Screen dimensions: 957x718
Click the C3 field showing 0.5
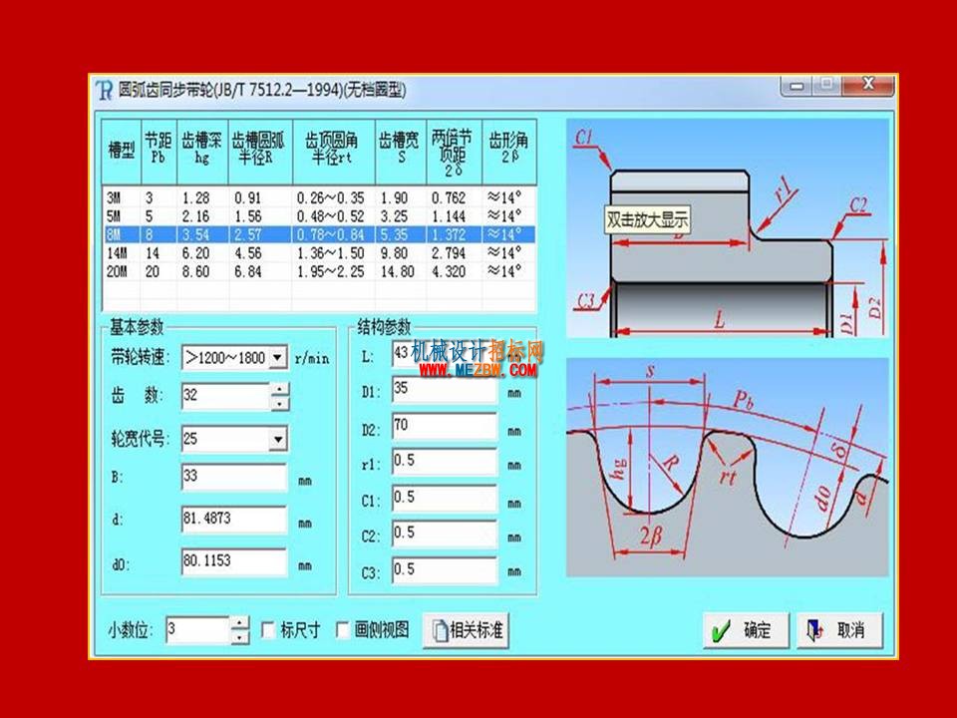[x=445, y=570]
